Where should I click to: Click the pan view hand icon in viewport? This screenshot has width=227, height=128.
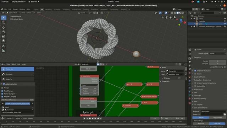point(171,17)
